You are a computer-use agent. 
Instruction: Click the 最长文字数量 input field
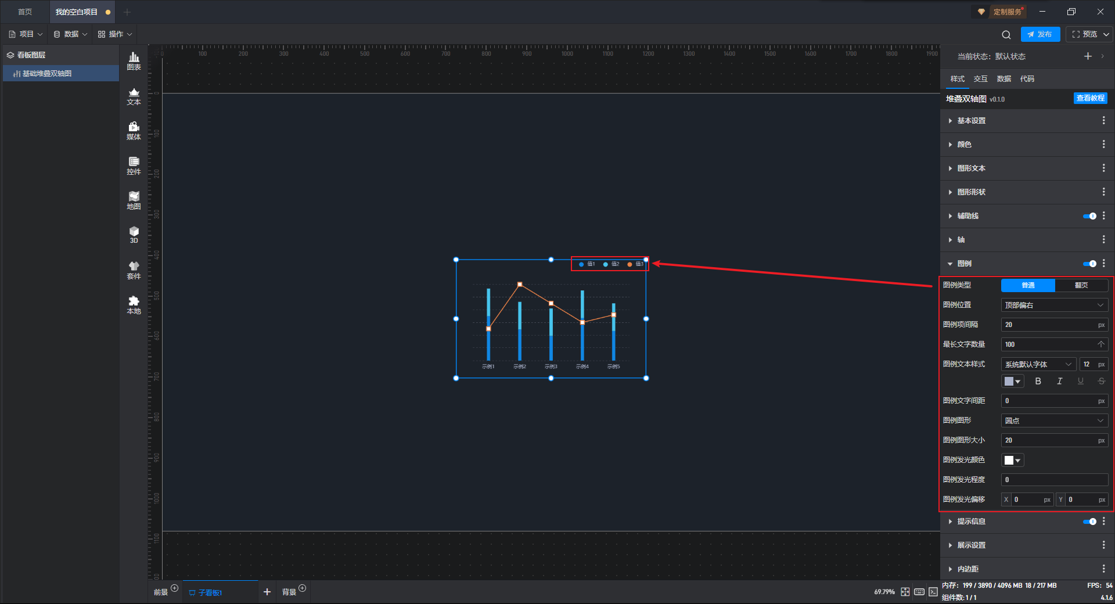(x=1055, y=344)
